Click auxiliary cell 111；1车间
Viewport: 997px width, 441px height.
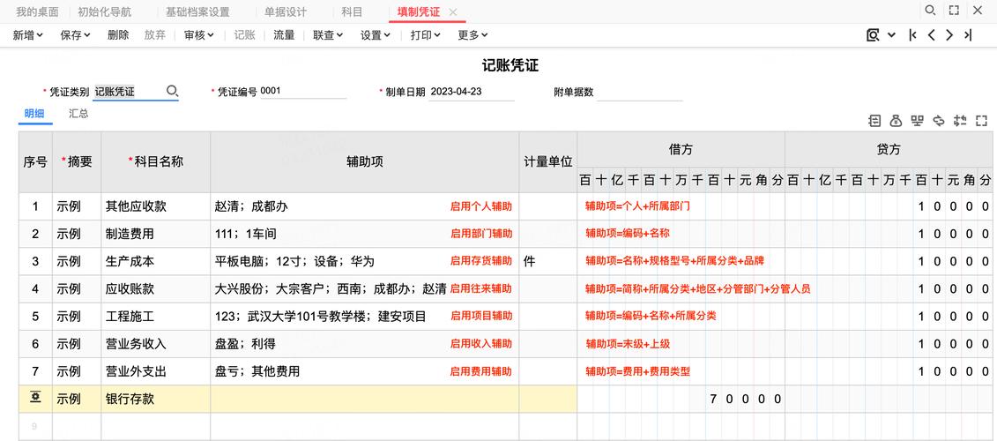(x=365, y=234)
